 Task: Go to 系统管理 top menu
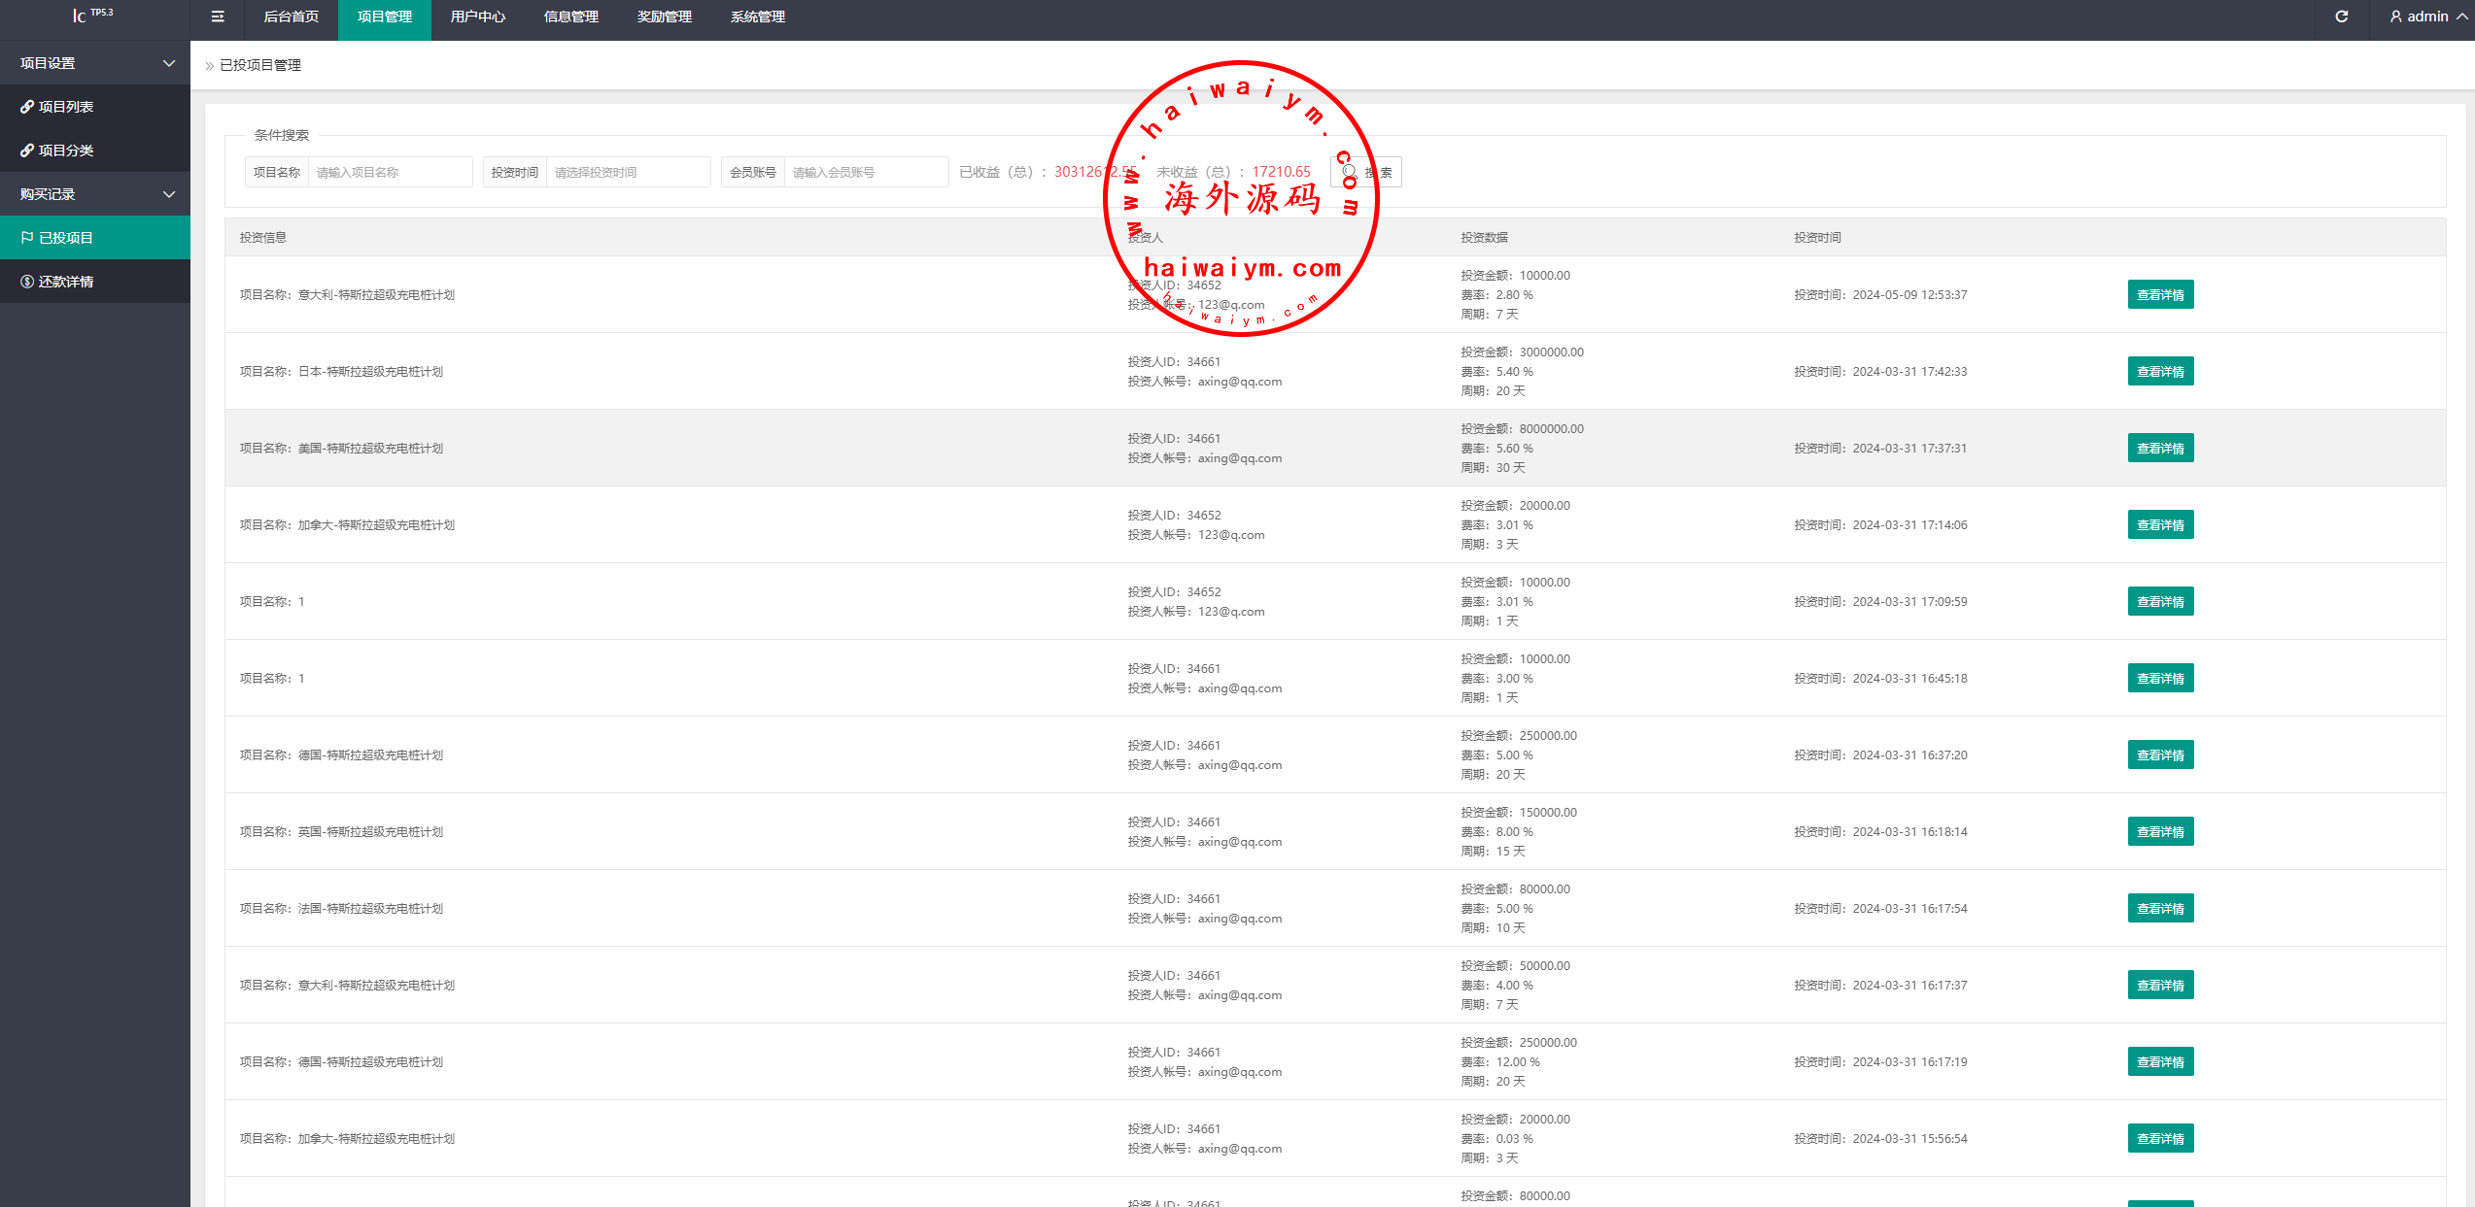[757, 17]
